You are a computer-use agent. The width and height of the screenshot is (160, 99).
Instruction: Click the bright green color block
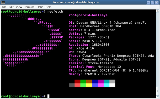pyautogui.click(x=83, y=85)
